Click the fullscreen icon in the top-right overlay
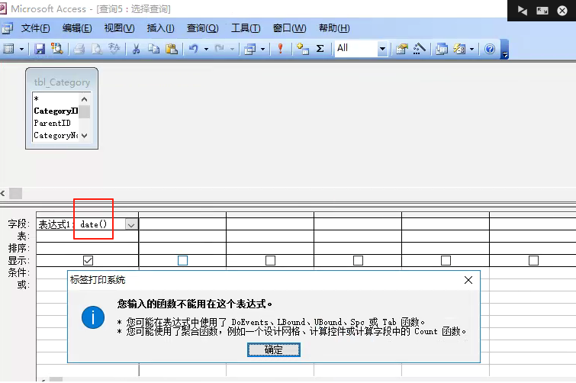The image size is (576, 383). (x=542, y=11)
